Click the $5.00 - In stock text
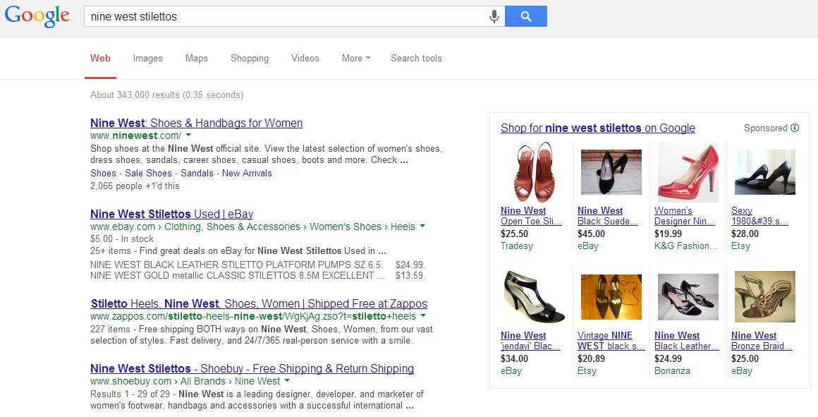This screenshot has height=417, width=818. point(122,238)
